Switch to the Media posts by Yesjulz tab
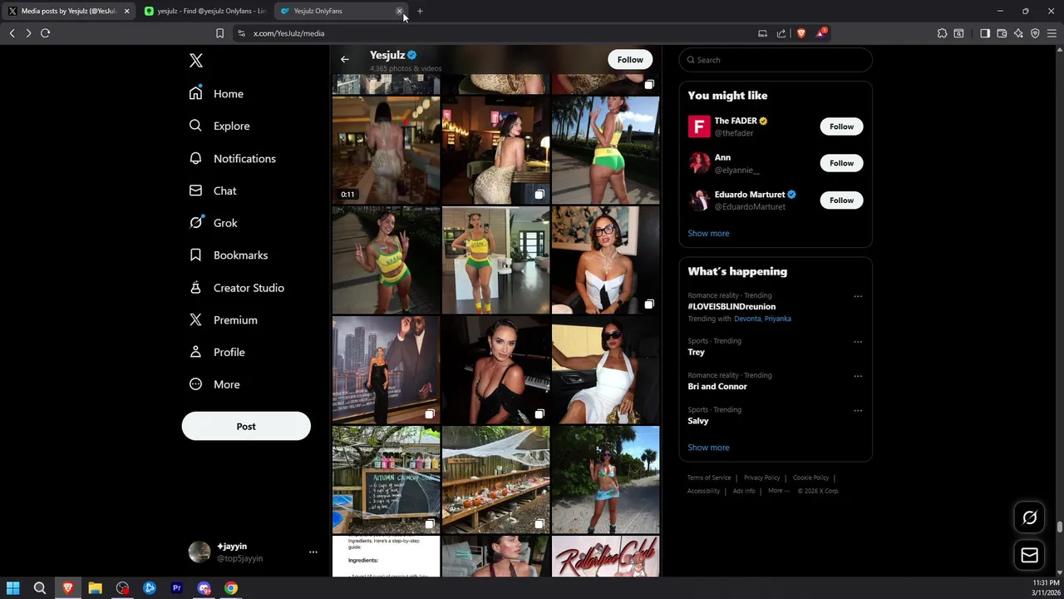The width and height of the screenshot is (1064, 599). pos(66,11)
